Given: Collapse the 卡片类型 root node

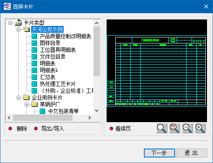Looking at the screenshot, I should point(10,23).
